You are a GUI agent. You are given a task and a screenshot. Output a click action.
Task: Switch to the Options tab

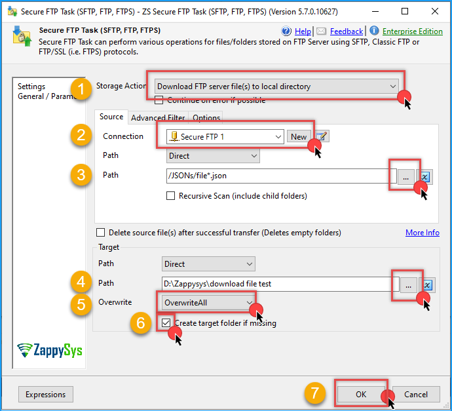click(206, 118)
